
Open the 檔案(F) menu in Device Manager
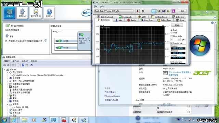7,61
